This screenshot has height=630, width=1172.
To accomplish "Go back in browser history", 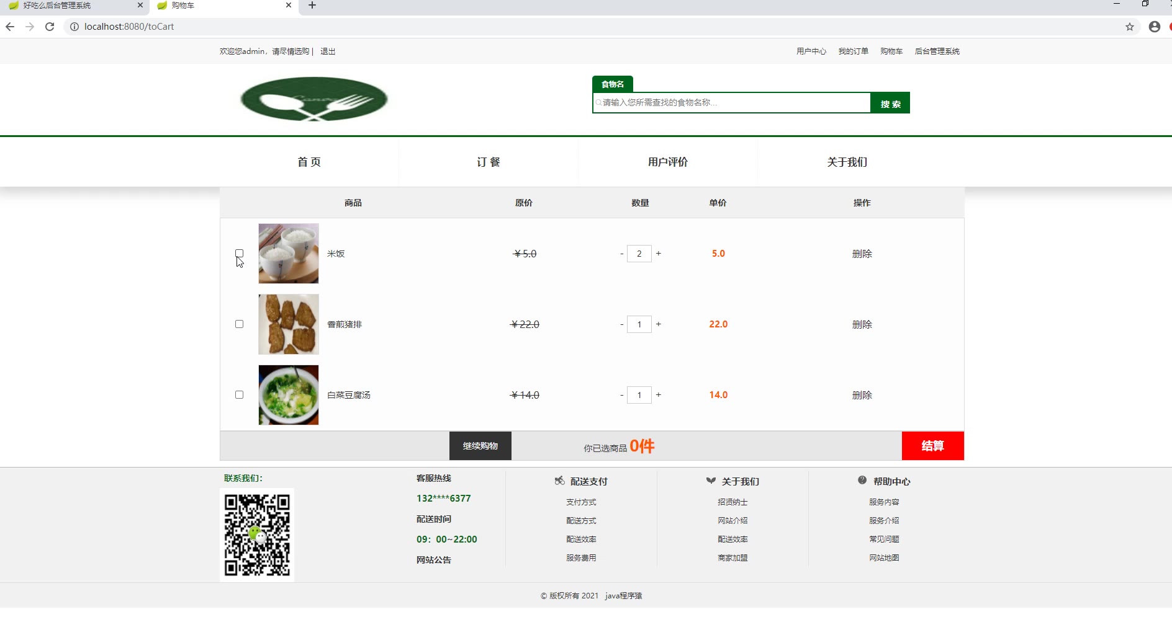I will coord(10,27).
